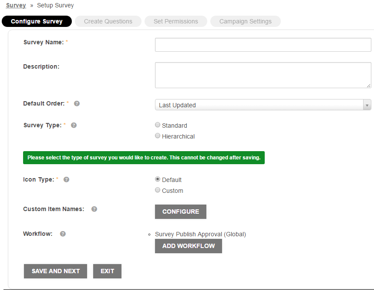Go to the Configure Survey tab
374x291 pixels.
coord(37,21)
